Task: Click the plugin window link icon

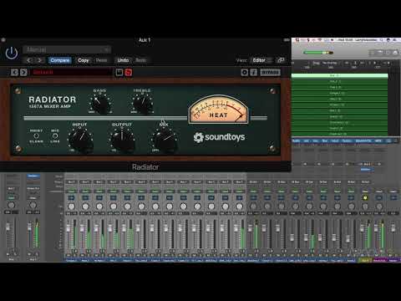Action: (281, 60)
